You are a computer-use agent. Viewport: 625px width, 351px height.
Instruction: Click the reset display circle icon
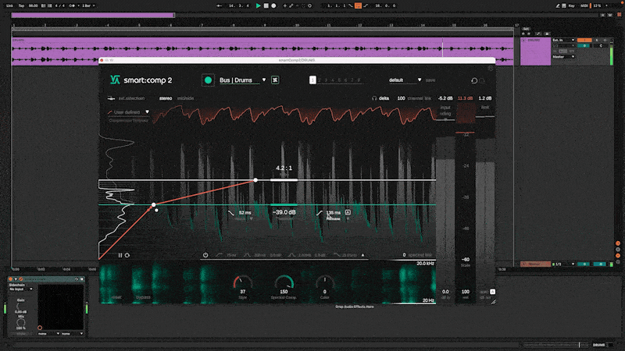click(x=127, y=255)
